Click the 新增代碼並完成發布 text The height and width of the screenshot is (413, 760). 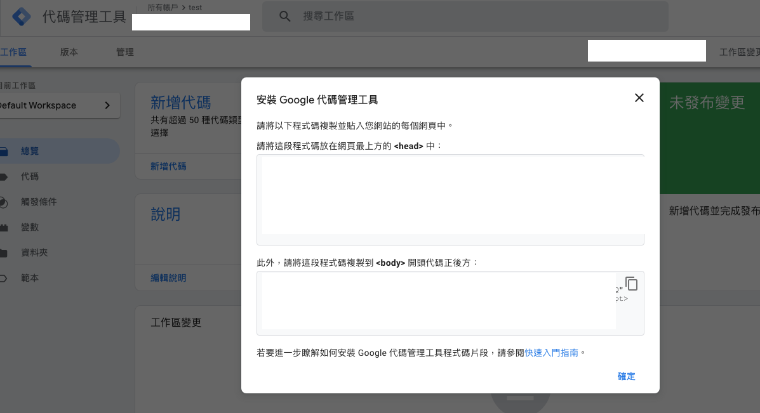coord(714,211)
